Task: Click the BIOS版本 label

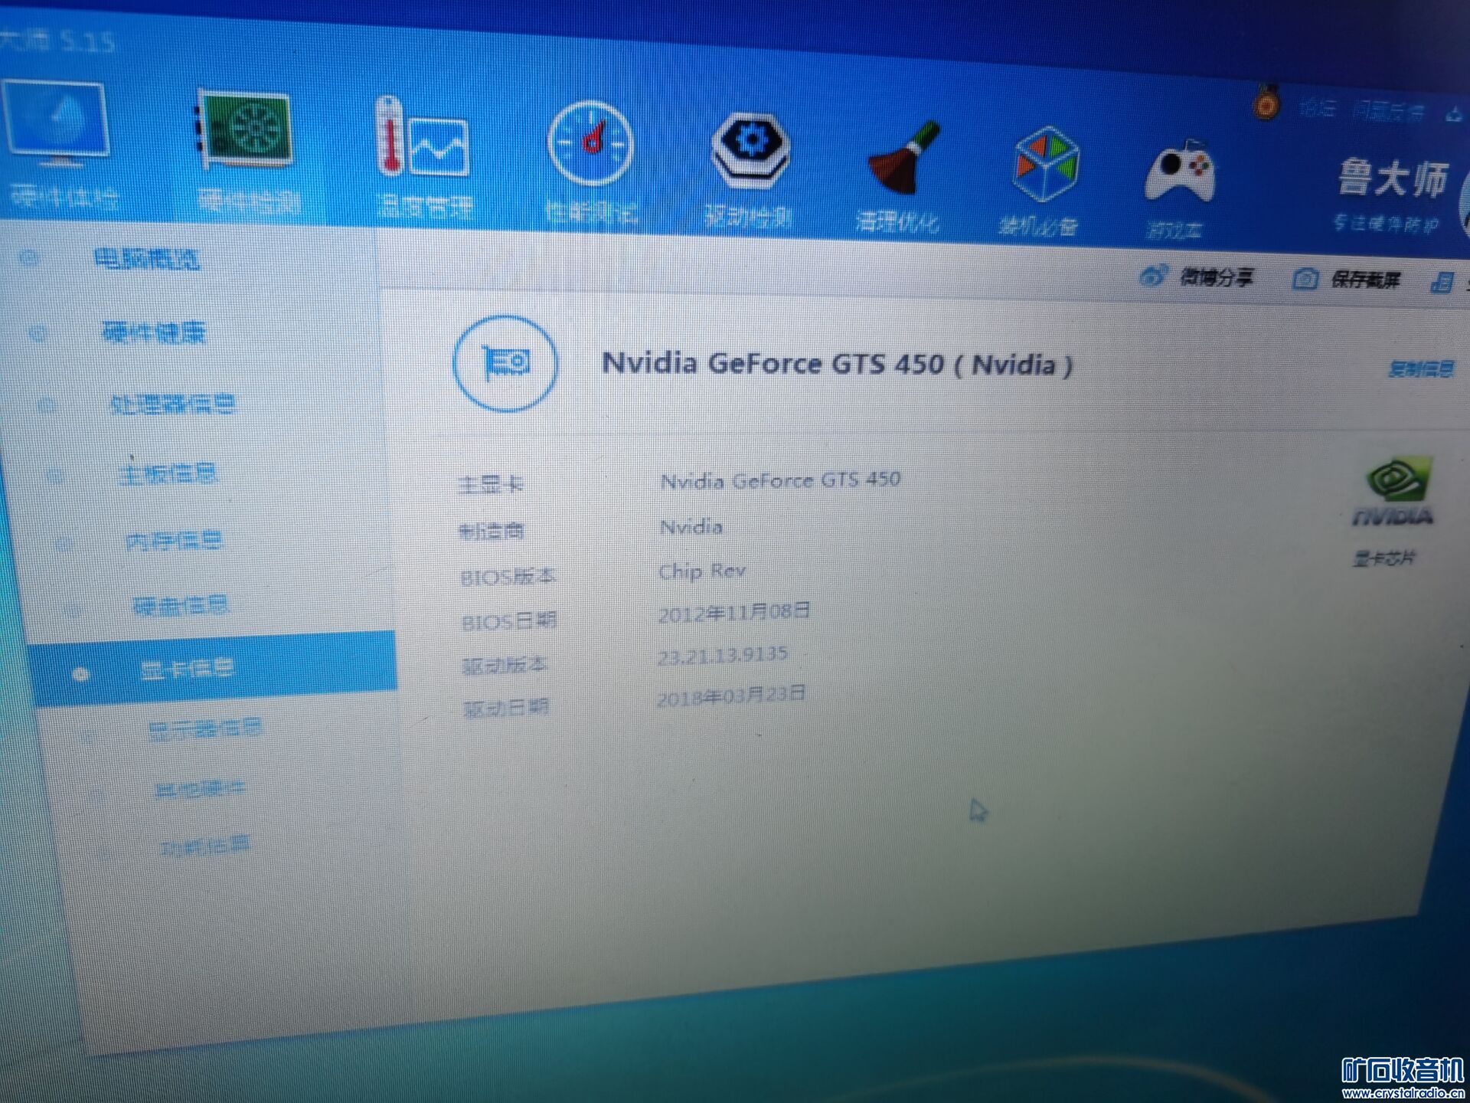Action: click(x=508, y=577)
